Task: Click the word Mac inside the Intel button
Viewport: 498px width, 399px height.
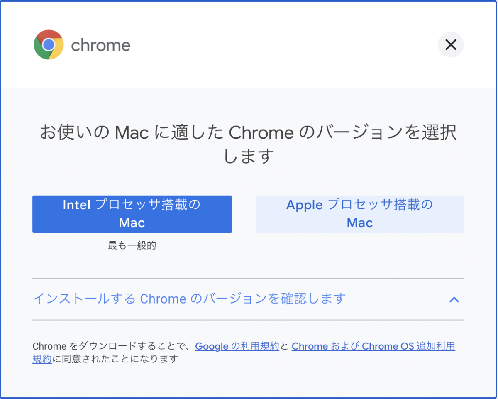Action: tap(132, 223)
